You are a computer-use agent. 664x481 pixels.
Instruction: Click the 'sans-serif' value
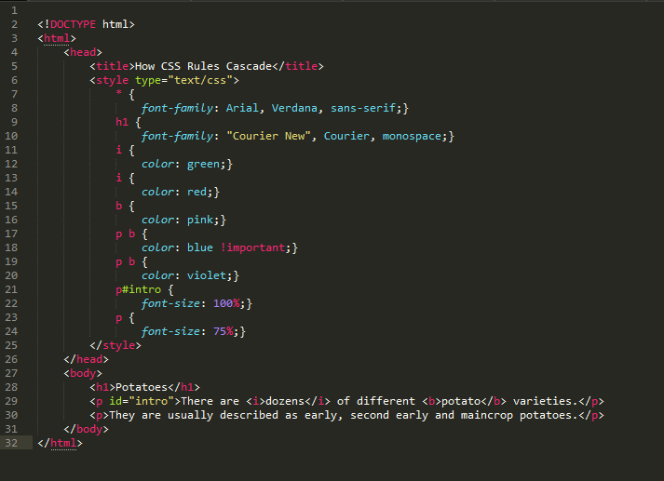coord(363,108)
